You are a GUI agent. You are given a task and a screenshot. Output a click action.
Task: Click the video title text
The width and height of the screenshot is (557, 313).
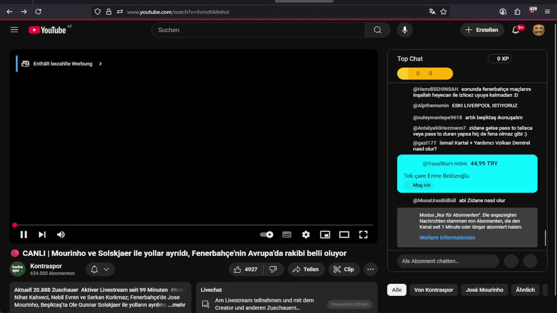coord(185,253)
